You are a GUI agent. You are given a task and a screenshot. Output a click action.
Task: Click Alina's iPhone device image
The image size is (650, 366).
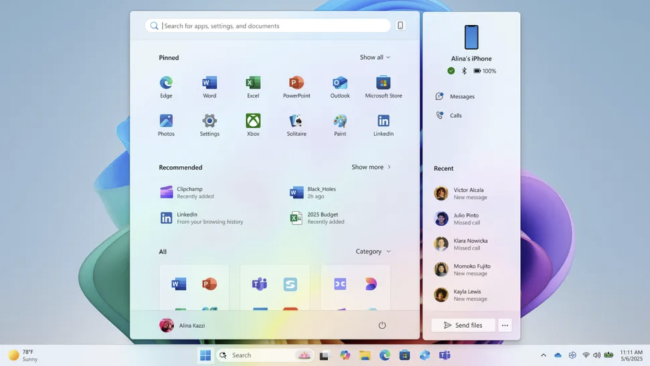472,37
